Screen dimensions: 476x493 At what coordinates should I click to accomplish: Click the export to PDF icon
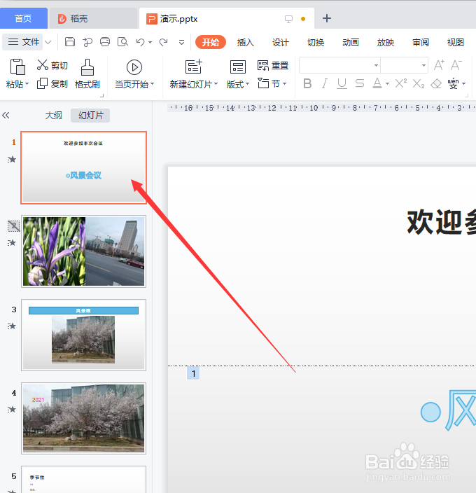[x=87, y=41]
